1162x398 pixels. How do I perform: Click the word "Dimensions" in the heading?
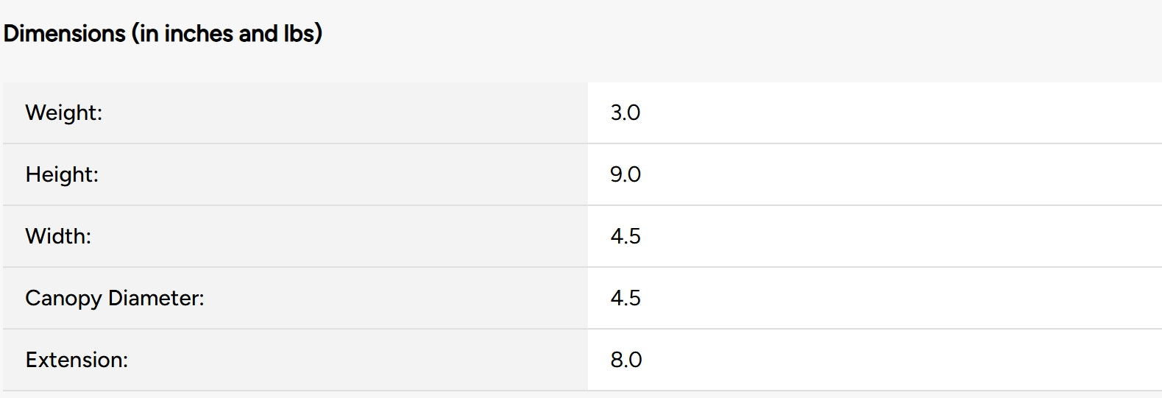tap(65, 34)
